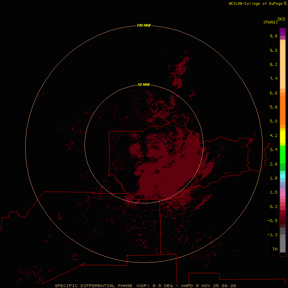The width and height of the screenshot is (288, 288).
Task: Click the NEXLAB-College of DuPage credit text
Action: tap(255, 4)
